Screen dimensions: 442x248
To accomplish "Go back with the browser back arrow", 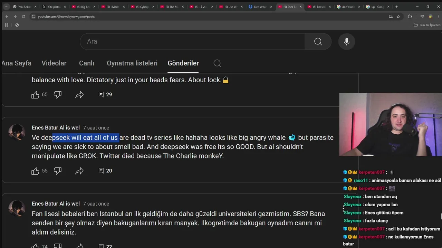I will coord(7,17).
